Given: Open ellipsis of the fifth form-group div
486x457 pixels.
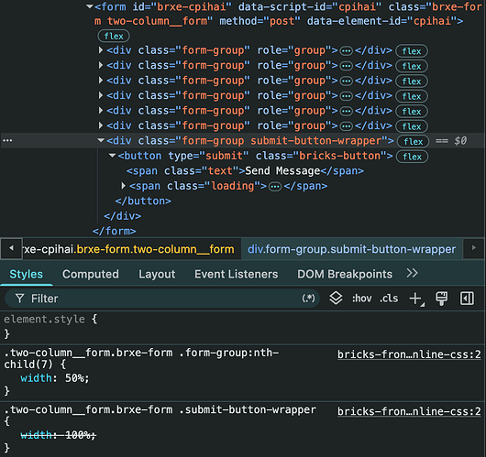Looking at the screenshot, I should tap(347, 111).
